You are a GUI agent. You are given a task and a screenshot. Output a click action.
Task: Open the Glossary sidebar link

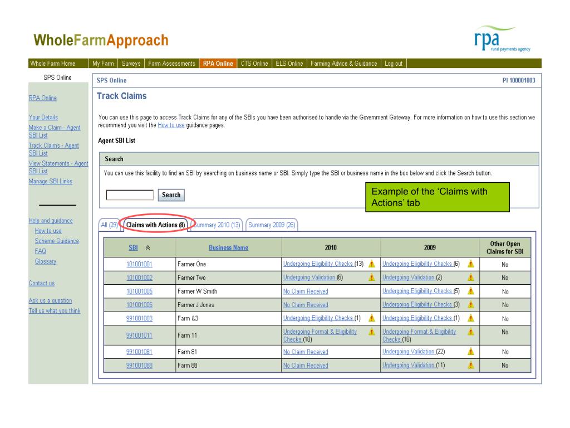tap(46, 261)
